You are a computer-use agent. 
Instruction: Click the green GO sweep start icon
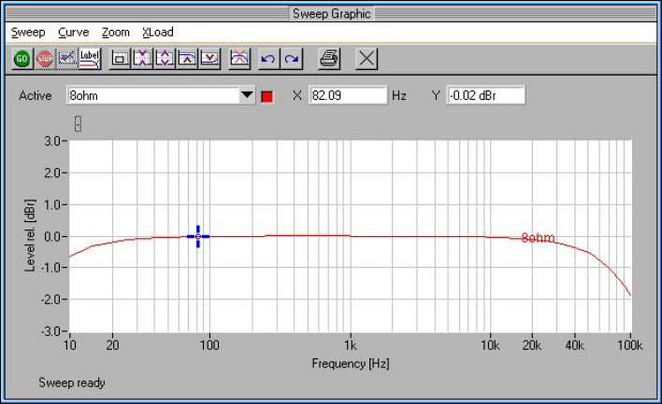pos(22,59)
